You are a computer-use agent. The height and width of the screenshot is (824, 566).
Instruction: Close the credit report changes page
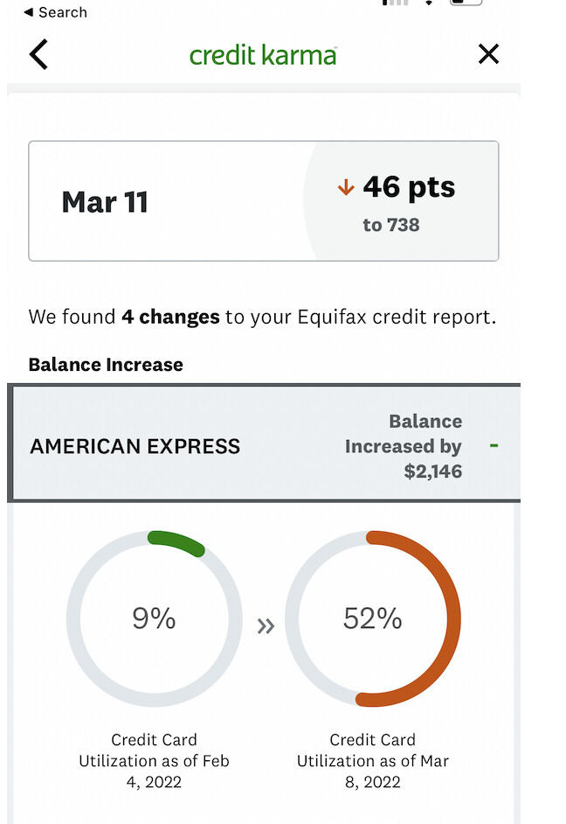tap(488, 54)
